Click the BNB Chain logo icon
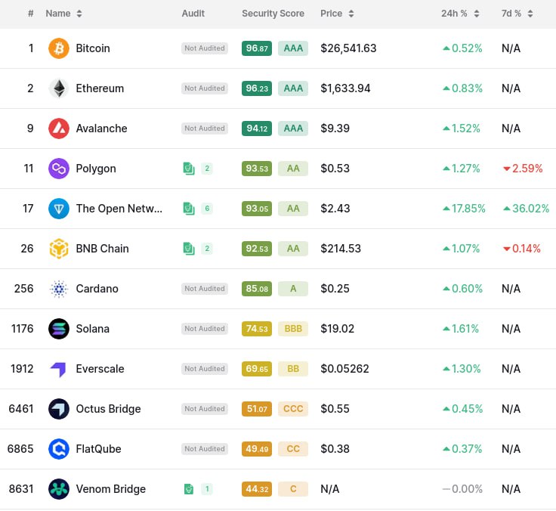 click(x=58, y=249)
